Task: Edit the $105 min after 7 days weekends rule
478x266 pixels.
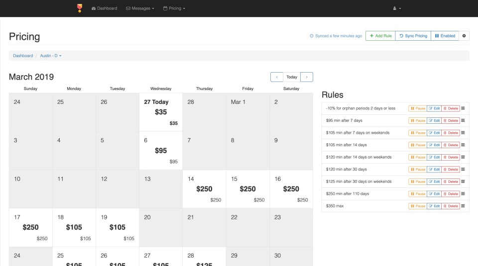Action: click(434, 133)
